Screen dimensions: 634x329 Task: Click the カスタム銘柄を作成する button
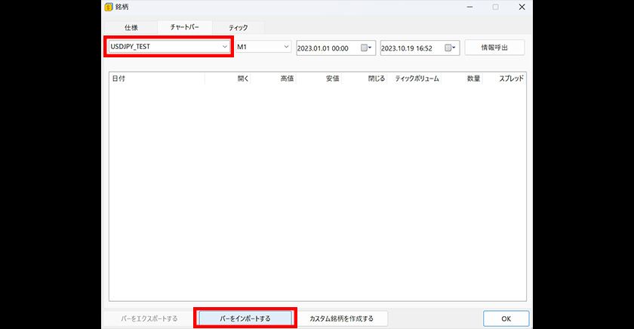(x=342, y=318)
